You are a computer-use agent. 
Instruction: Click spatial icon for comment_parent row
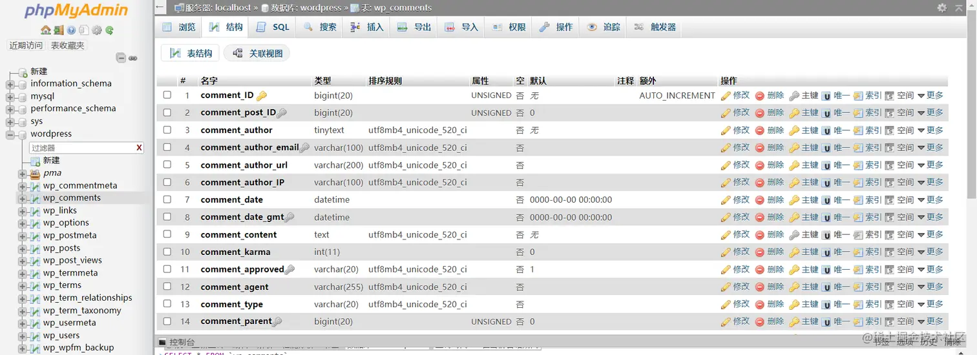[890, 322]
